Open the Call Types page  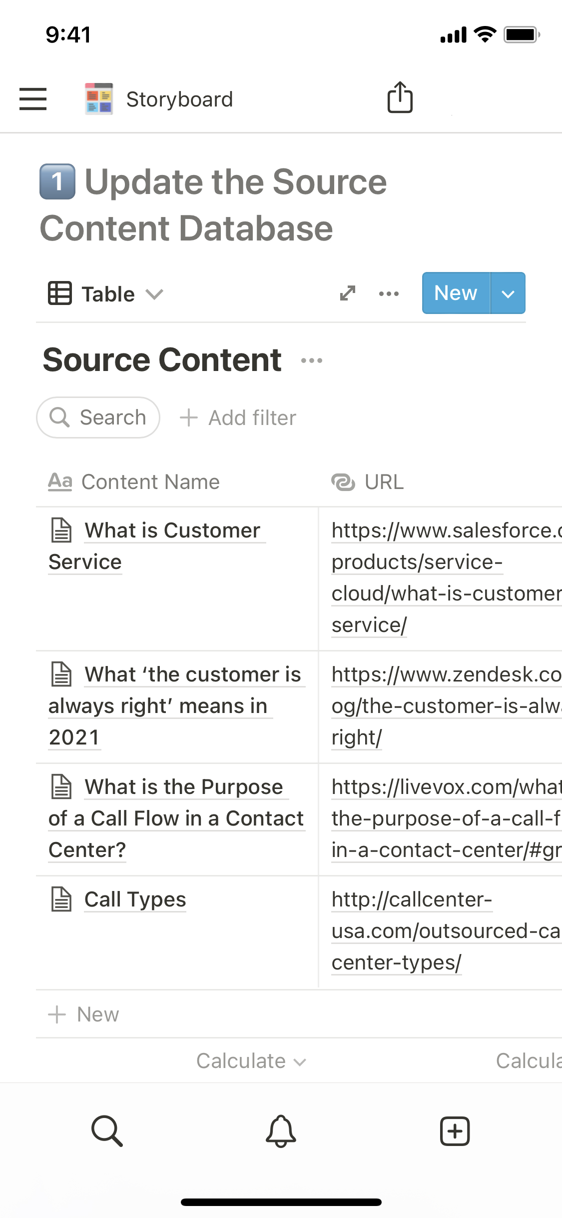point(135,899)
